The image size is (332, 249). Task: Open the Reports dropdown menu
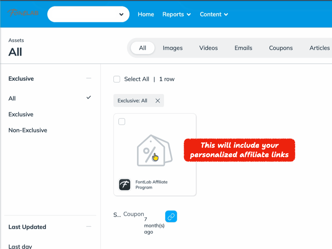click(x=176, y=14)
